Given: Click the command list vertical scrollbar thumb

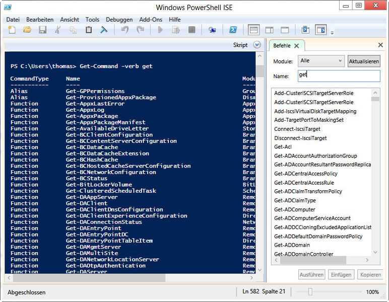Looking at the screenshot, I should pos(375,99).
